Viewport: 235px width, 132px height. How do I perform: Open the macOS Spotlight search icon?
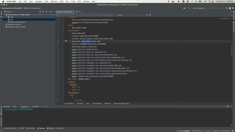click(x=209, y=1)
